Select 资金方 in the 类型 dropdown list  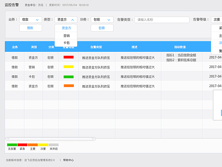[x=66, y=28]
